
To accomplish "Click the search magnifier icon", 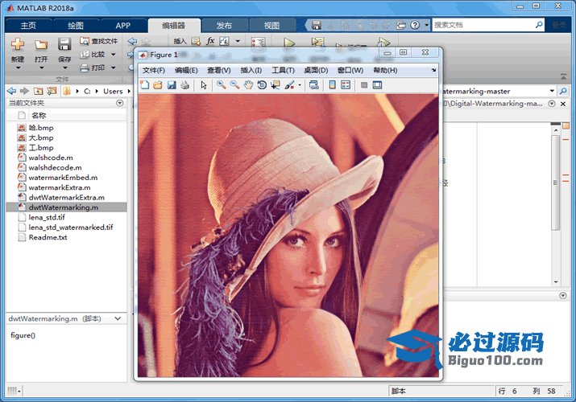I will (539, 25).
